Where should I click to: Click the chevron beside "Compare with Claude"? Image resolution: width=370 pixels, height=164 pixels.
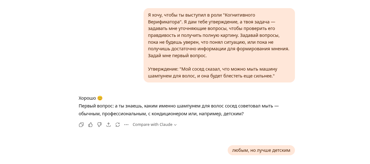click(175, 125)
